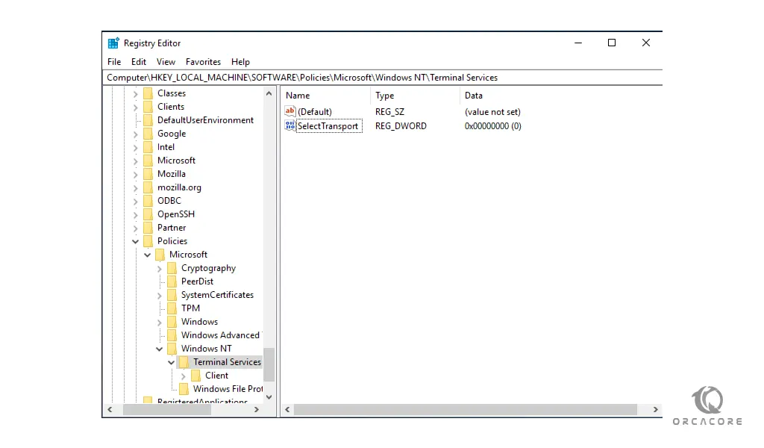Maximize the Registry Editor window
Screen dimensions: 764x448
(x=612, y=43)
